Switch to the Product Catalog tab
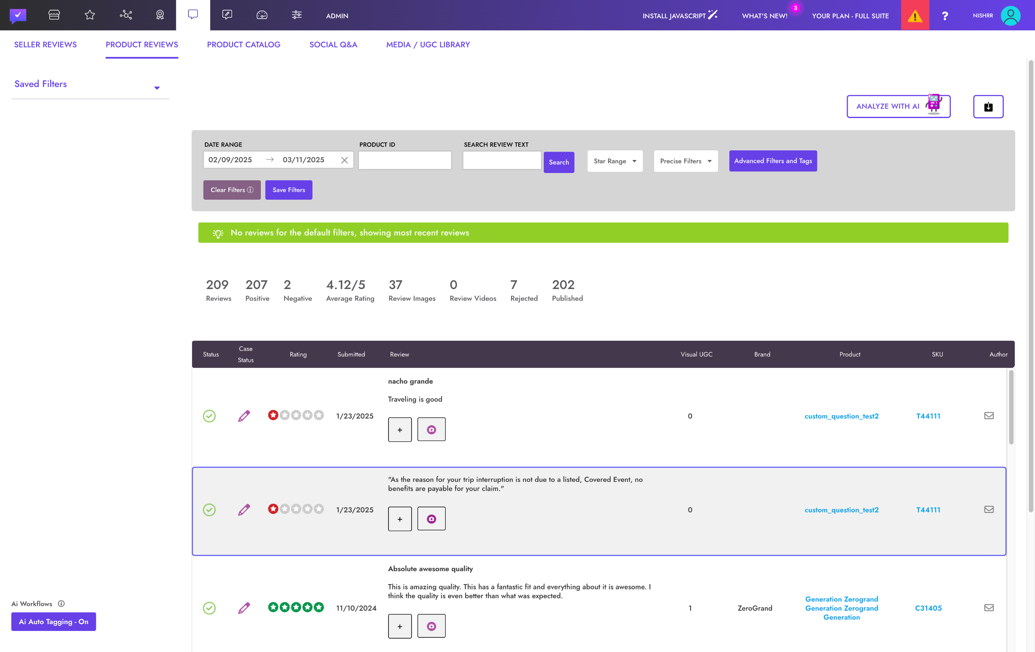Viewport: 1035px width, 652px height. 243,45
